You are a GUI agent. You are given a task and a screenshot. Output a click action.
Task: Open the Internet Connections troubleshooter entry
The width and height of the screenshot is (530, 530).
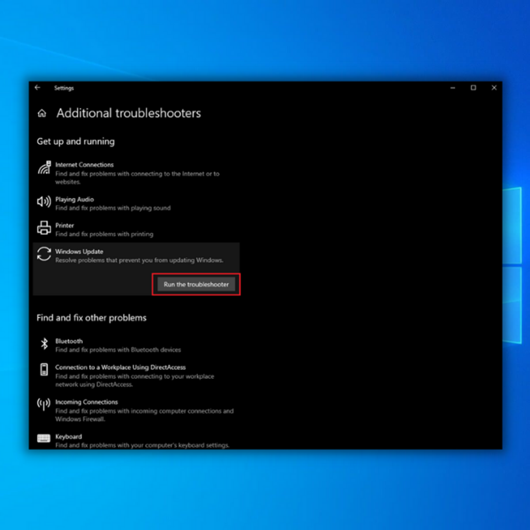[136, 173]
